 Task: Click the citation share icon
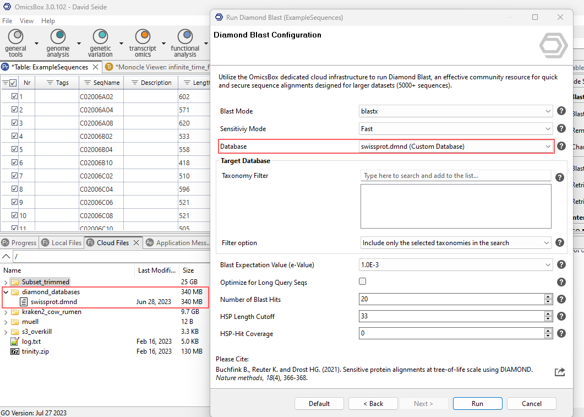[x=560, y=372]
